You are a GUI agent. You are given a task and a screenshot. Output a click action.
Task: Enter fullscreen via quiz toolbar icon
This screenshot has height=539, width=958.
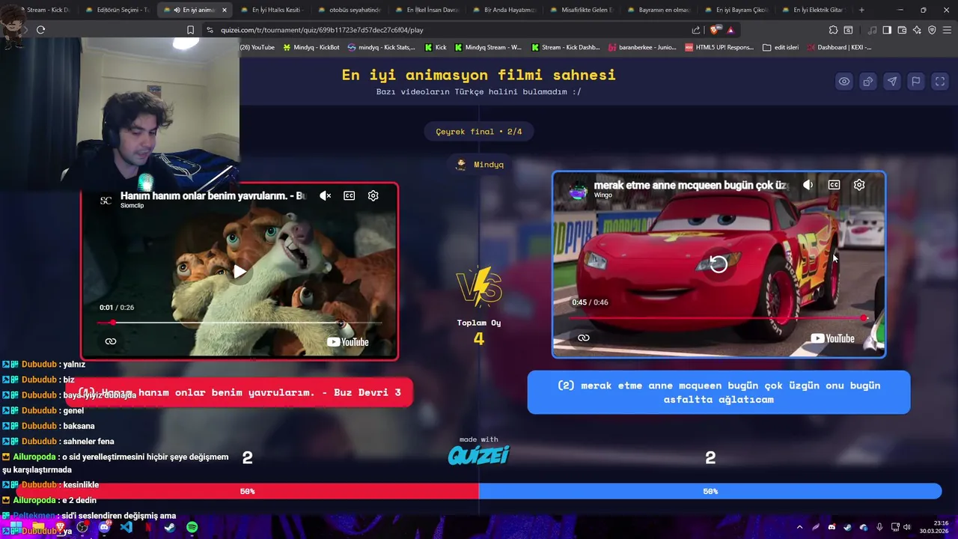940,82
